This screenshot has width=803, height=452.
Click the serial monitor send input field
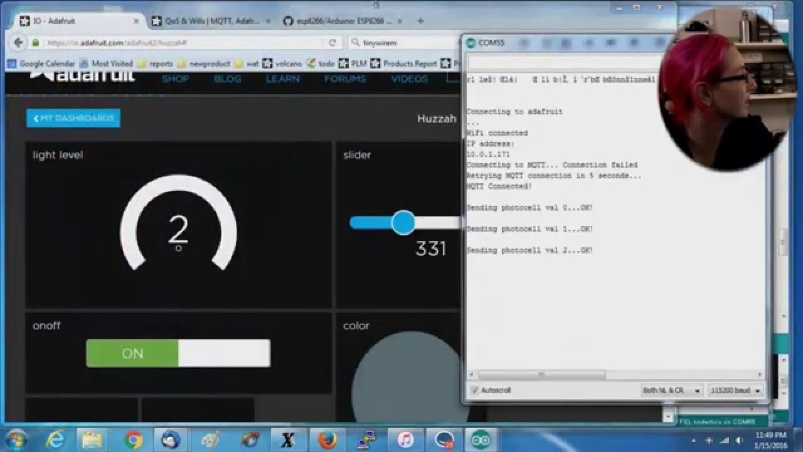point(565,63)
